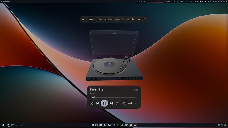The height and width of the screenshot is (128, 228).
Task: Select the Local source tab
Action: pos(92,19)
